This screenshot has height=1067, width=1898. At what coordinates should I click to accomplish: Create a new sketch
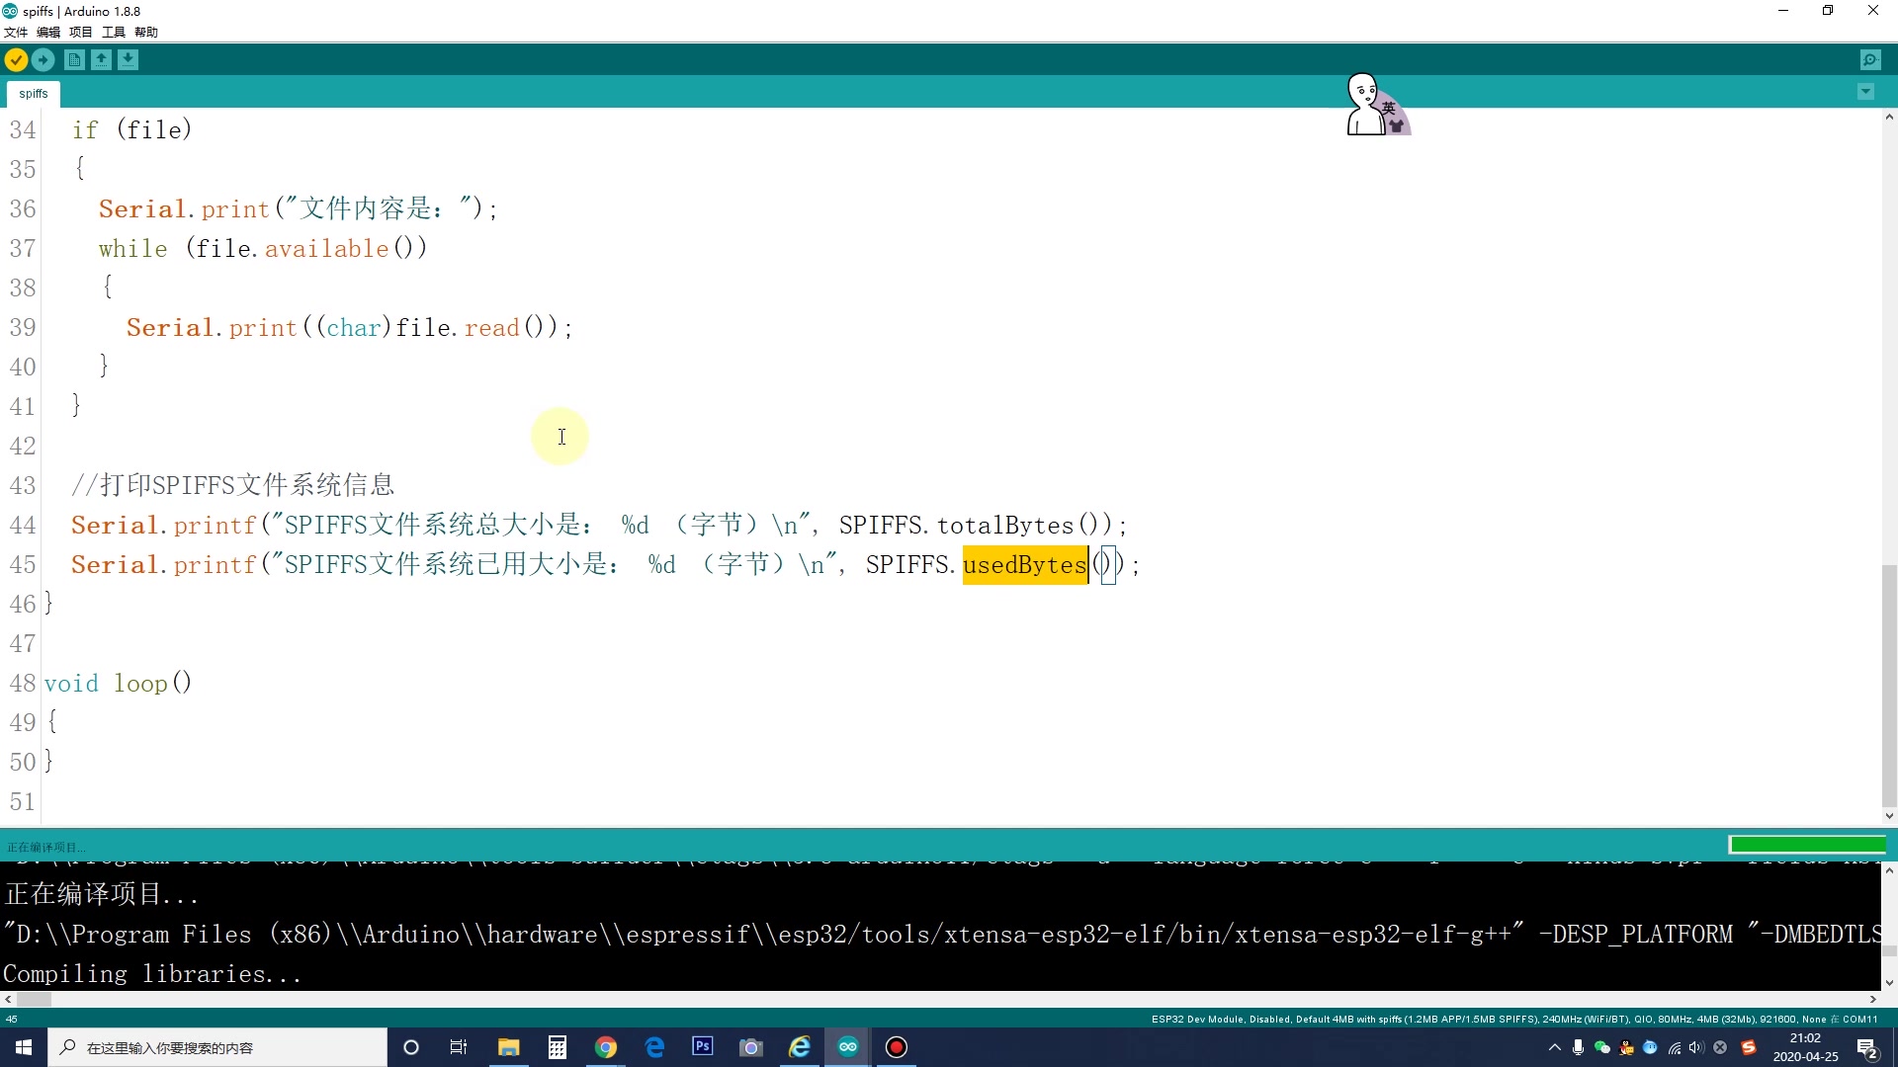click(74, 59)
